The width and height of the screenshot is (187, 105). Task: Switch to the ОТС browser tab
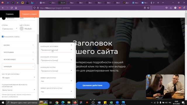pos(43,3)
